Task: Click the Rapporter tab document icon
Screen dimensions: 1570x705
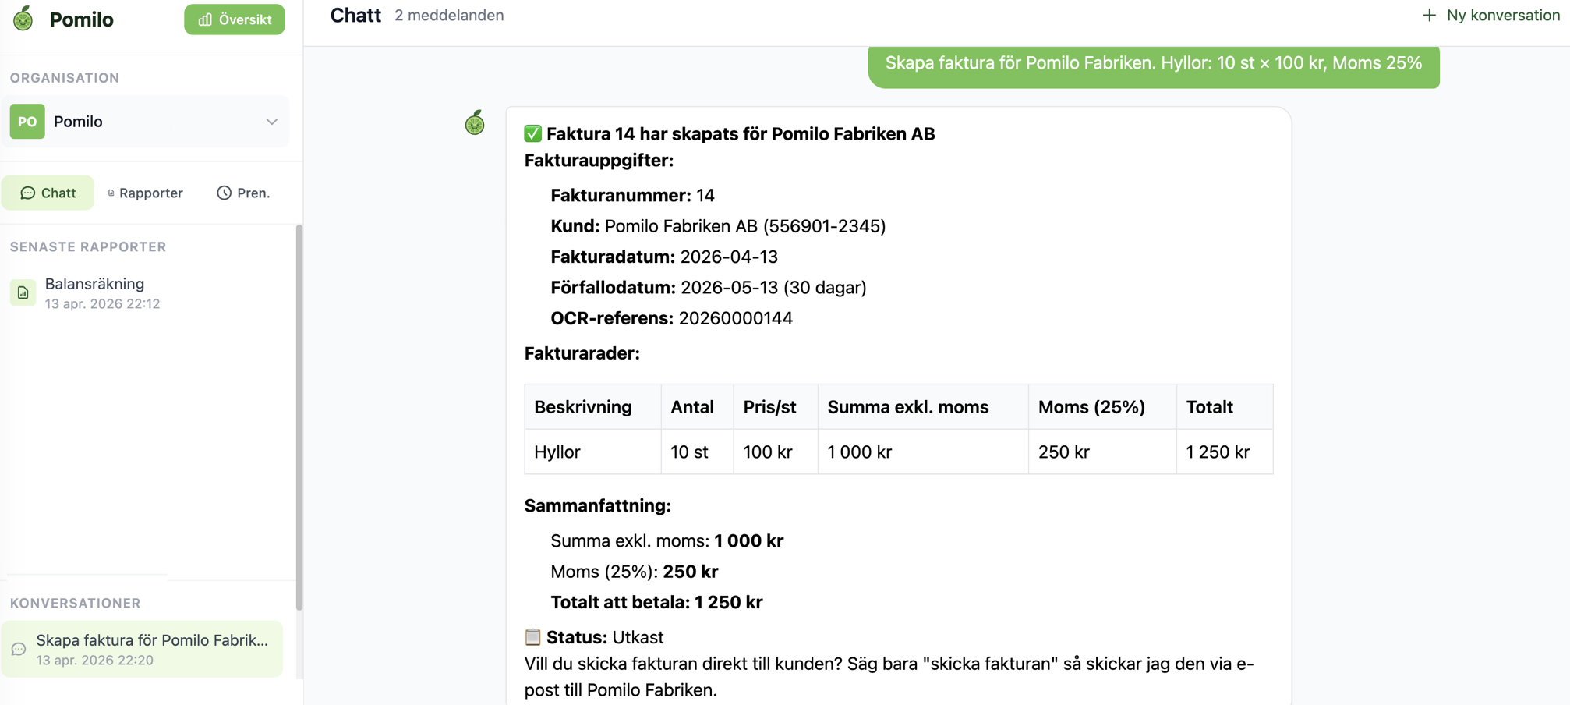Action: 111,193
